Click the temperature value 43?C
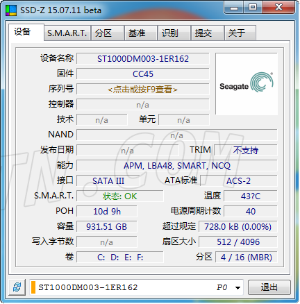The image size is (300, 304). tap(251, 196)
